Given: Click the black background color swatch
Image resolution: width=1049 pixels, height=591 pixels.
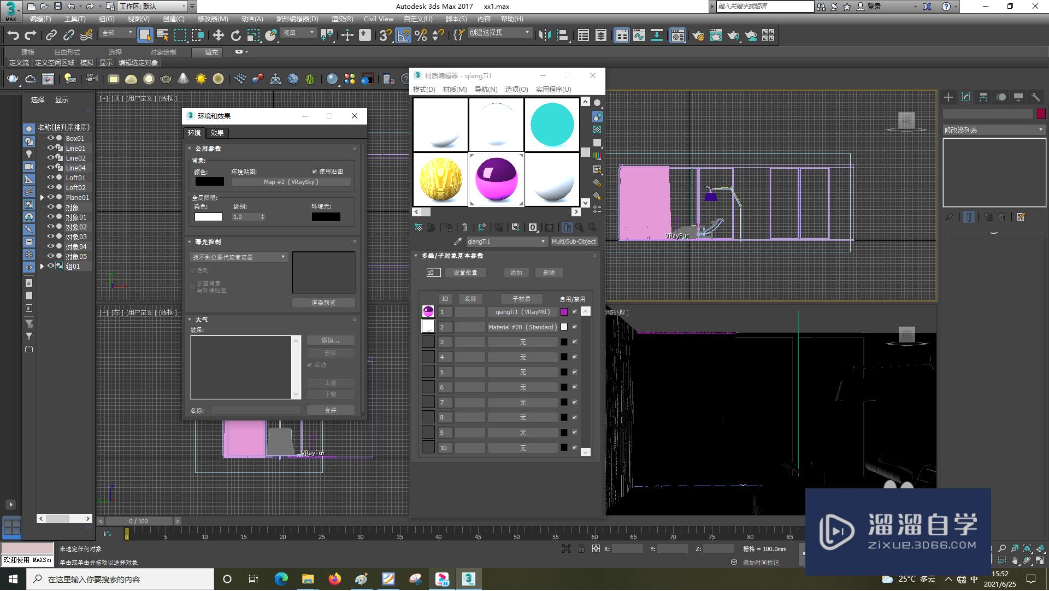Looking at the screenshot, I should pyautogui.click(x=210, y=182).
